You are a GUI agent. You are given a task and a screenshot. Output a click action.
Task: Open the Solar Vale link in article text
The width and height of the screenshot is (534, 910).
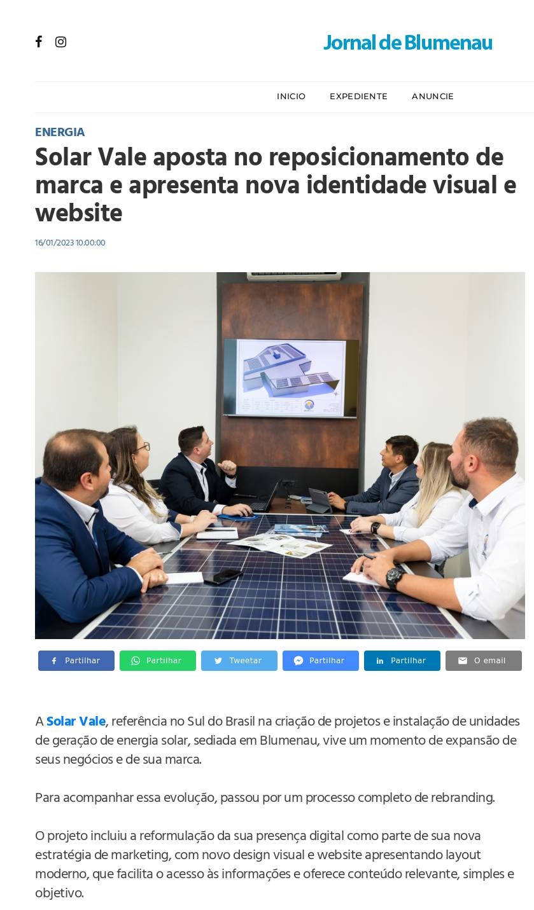point(76,721)
